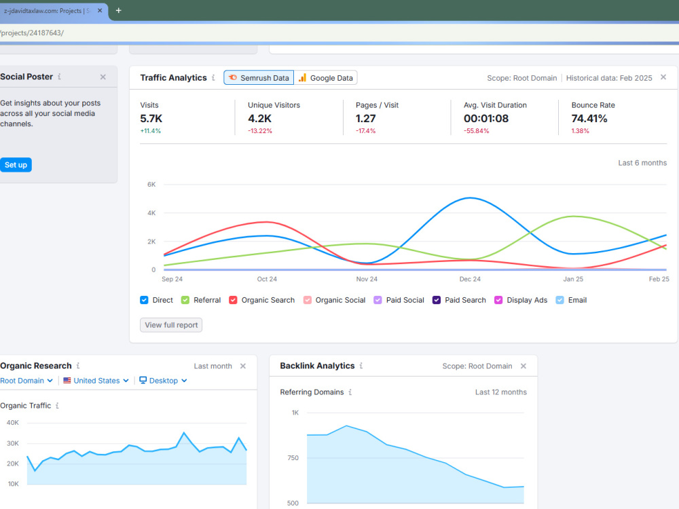The width and height of the screenshot is (679, 509).
Task: Click the Bounce Rate 74.41% value
Action: point(589,118)
